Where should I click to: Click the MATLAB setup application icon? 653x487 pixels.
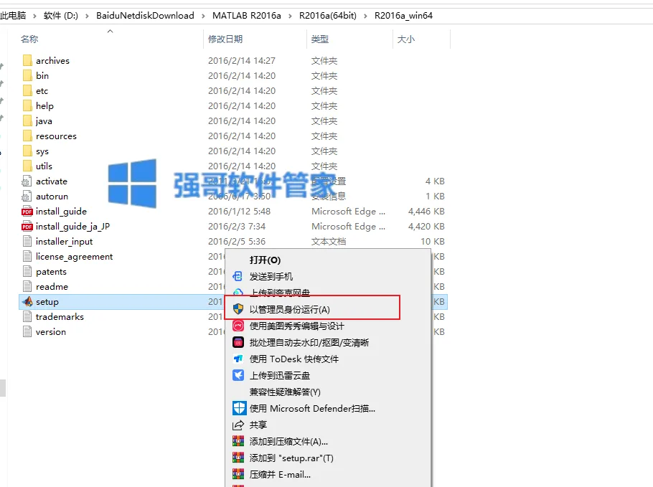point(27,301)
